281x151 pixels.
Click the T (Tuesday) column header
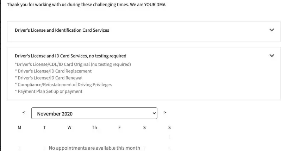(44, 128)
